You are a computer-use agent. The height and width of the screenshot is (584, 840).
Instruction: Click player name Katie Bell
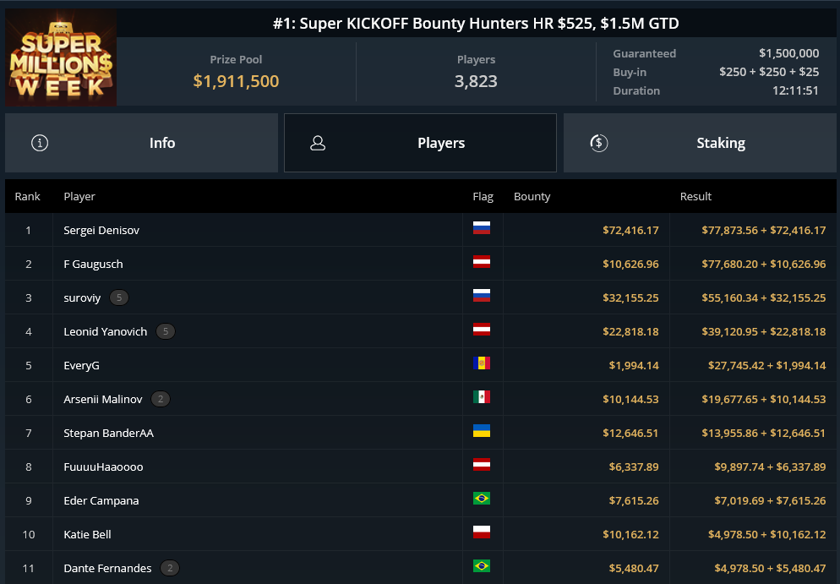coord(87,534)
